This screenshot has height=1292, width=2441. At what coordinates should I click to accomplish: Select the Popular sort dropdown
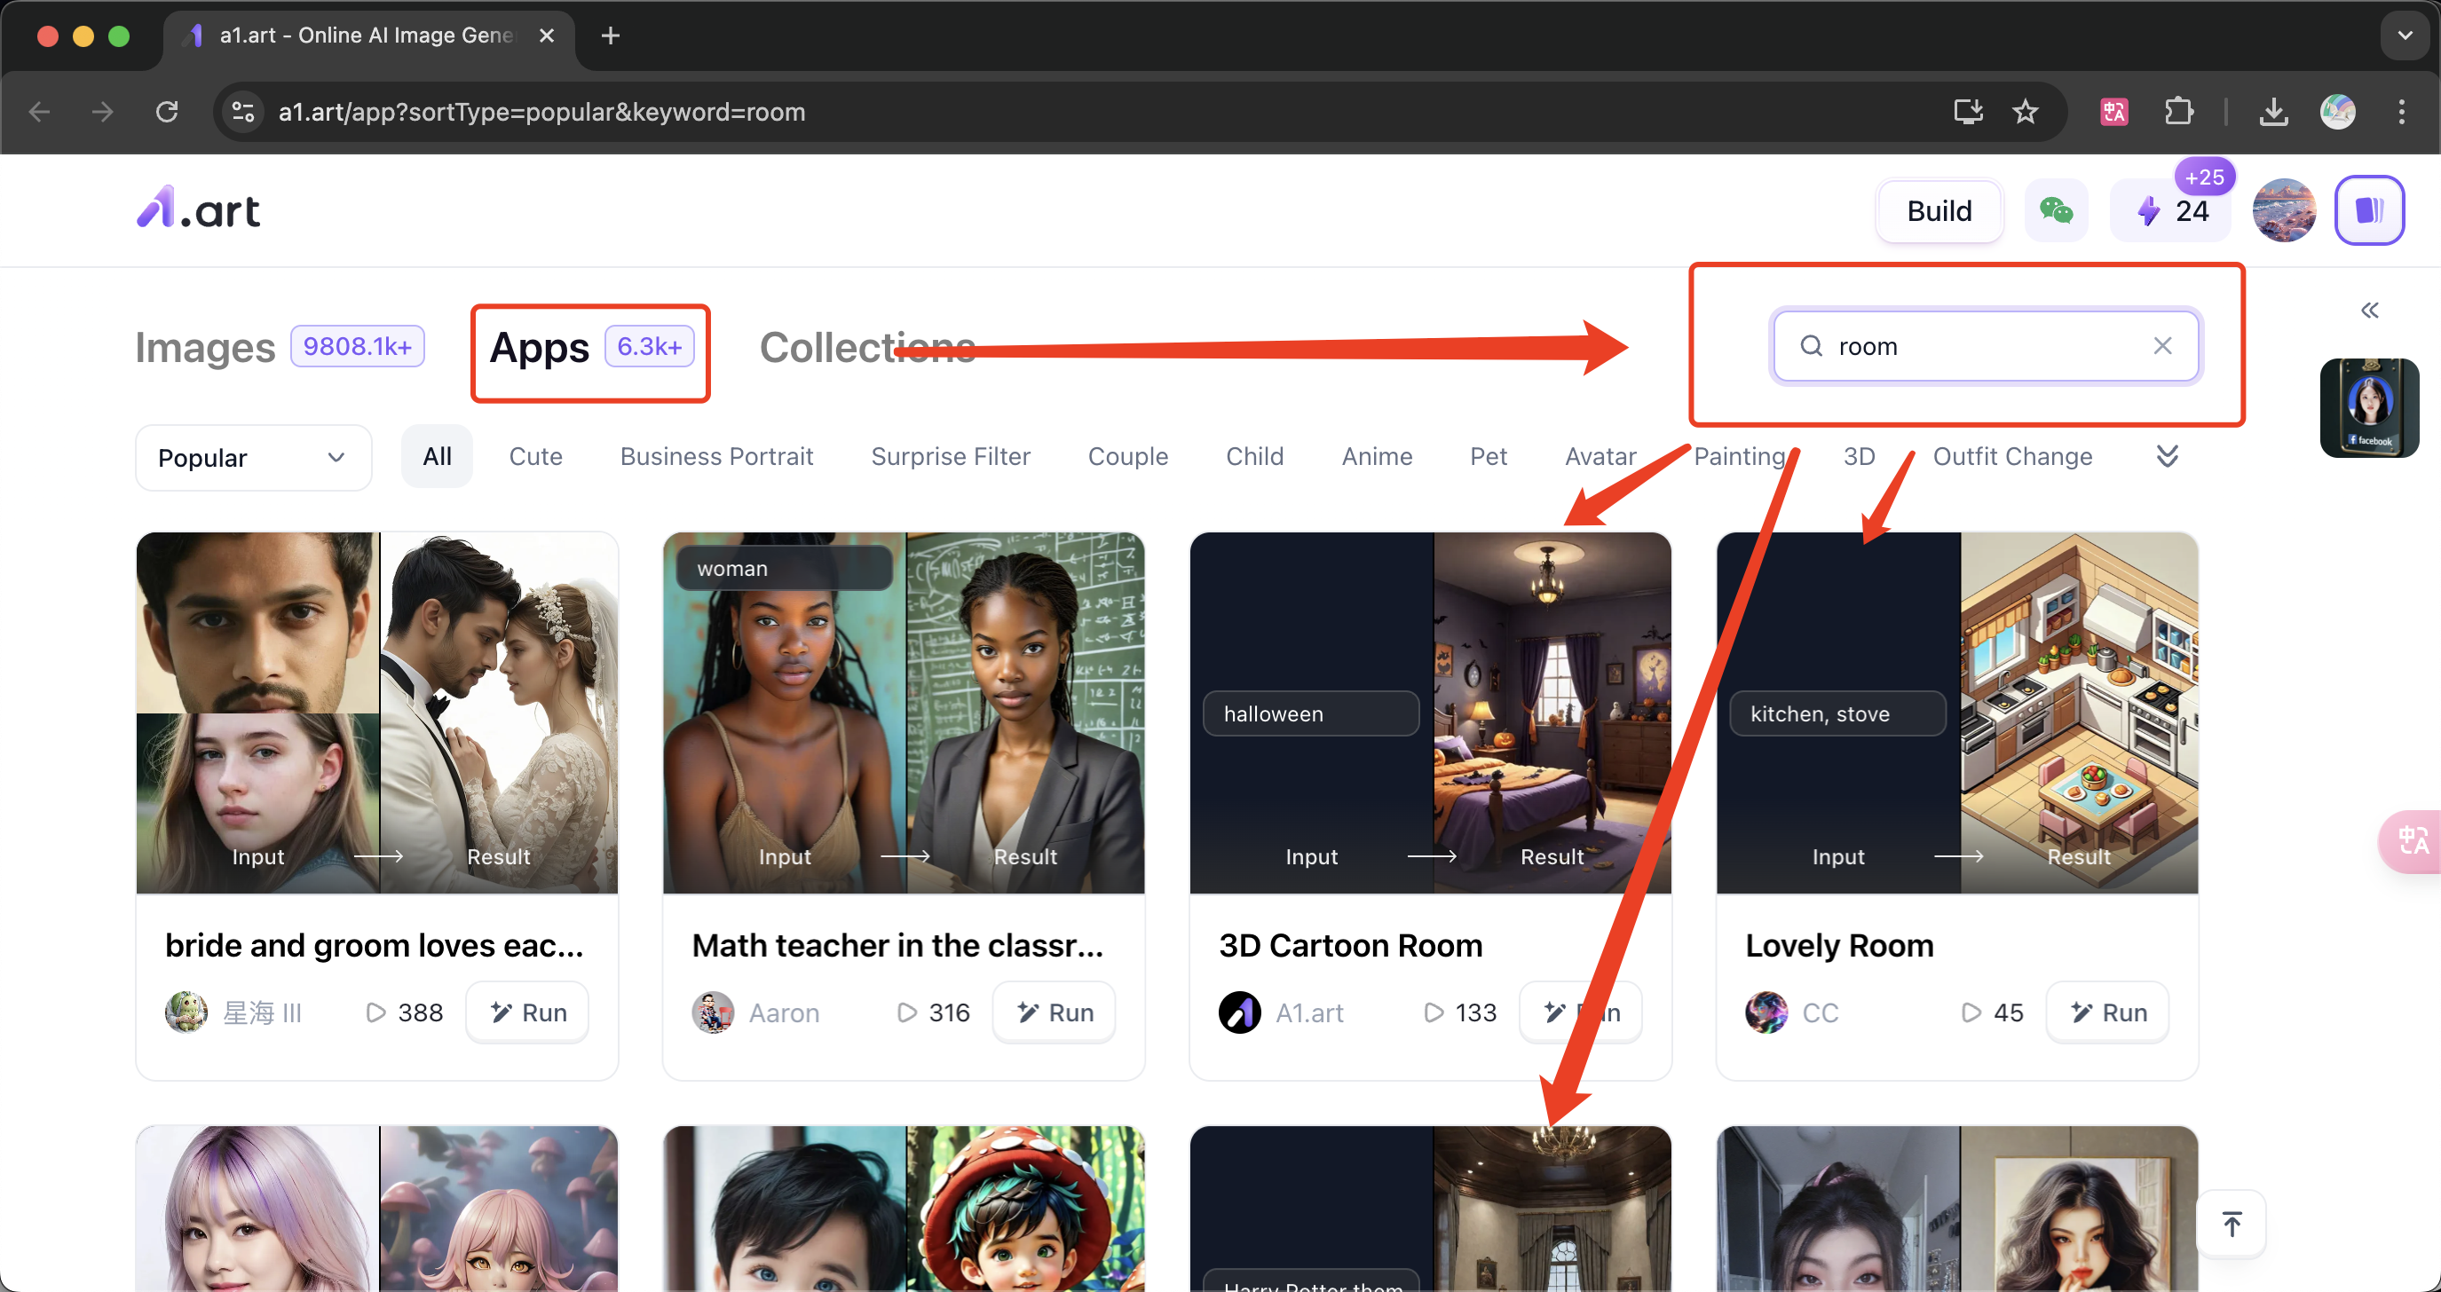click(x=252, y=456)
